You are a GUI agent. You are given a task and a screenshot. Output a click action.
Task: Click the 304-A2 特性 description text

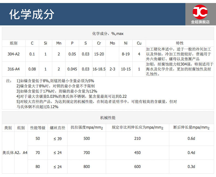pos(179,54)
